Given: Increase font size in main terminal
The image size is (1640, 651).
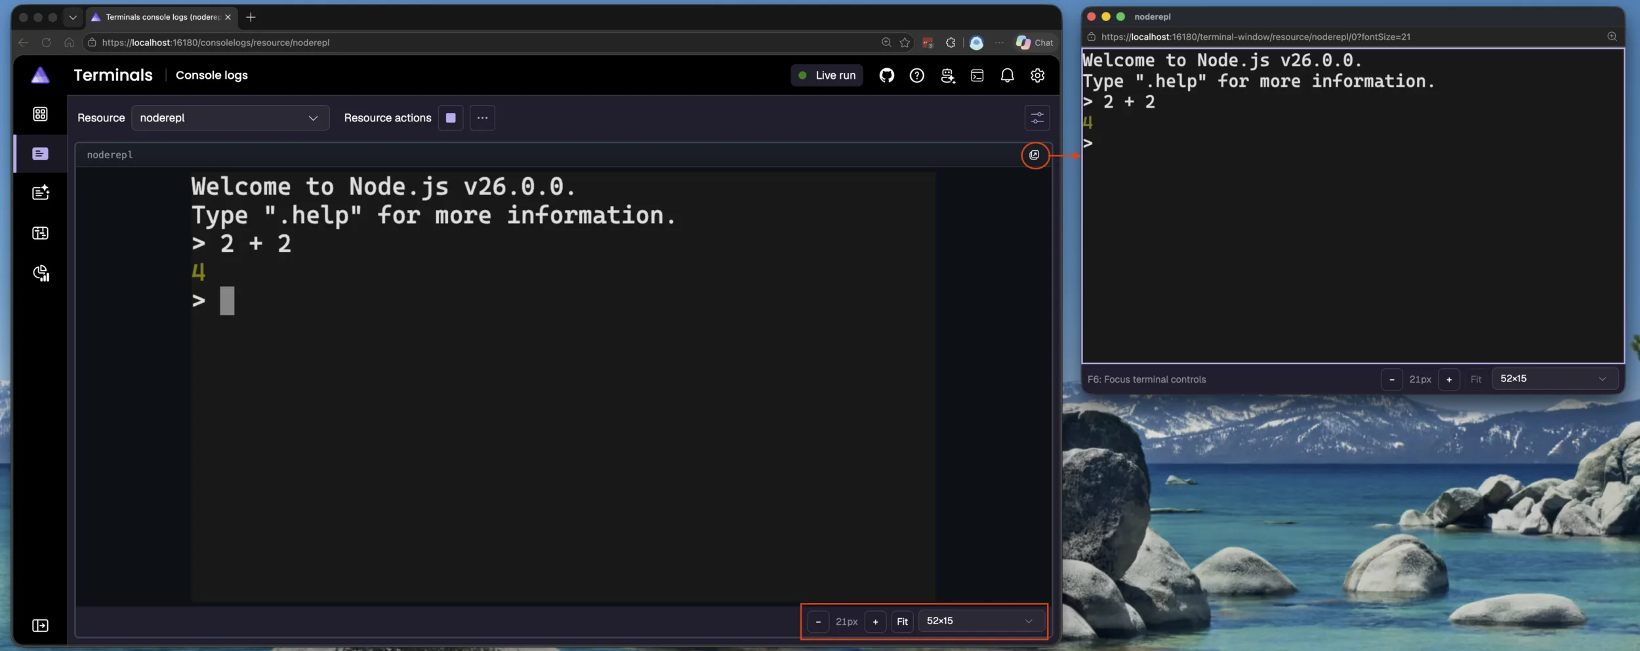Looking at the screenshot, I should (x=875, y=621).
